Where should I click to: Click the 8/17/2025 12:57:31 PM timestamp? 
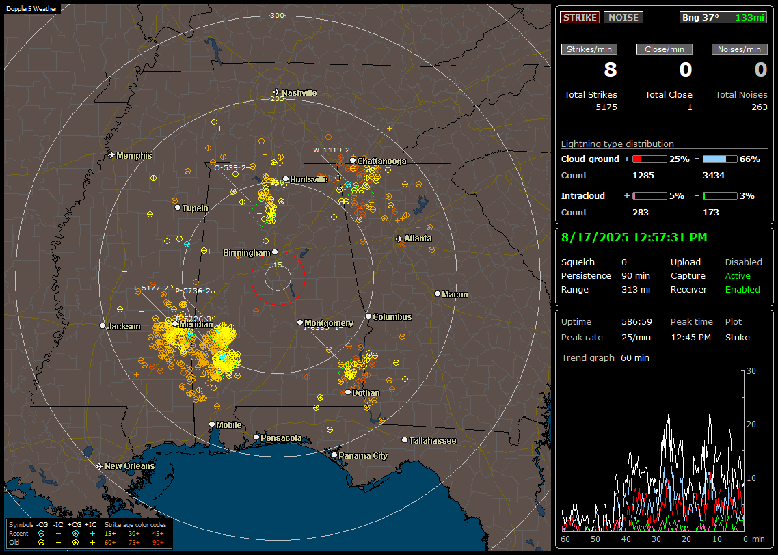634,238
